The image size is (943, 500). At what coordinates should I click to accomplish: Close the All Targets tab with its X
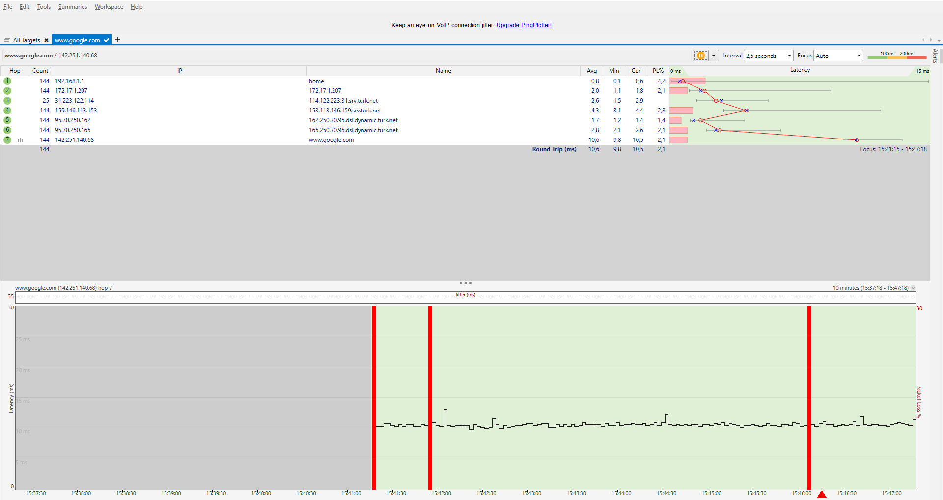46,40
